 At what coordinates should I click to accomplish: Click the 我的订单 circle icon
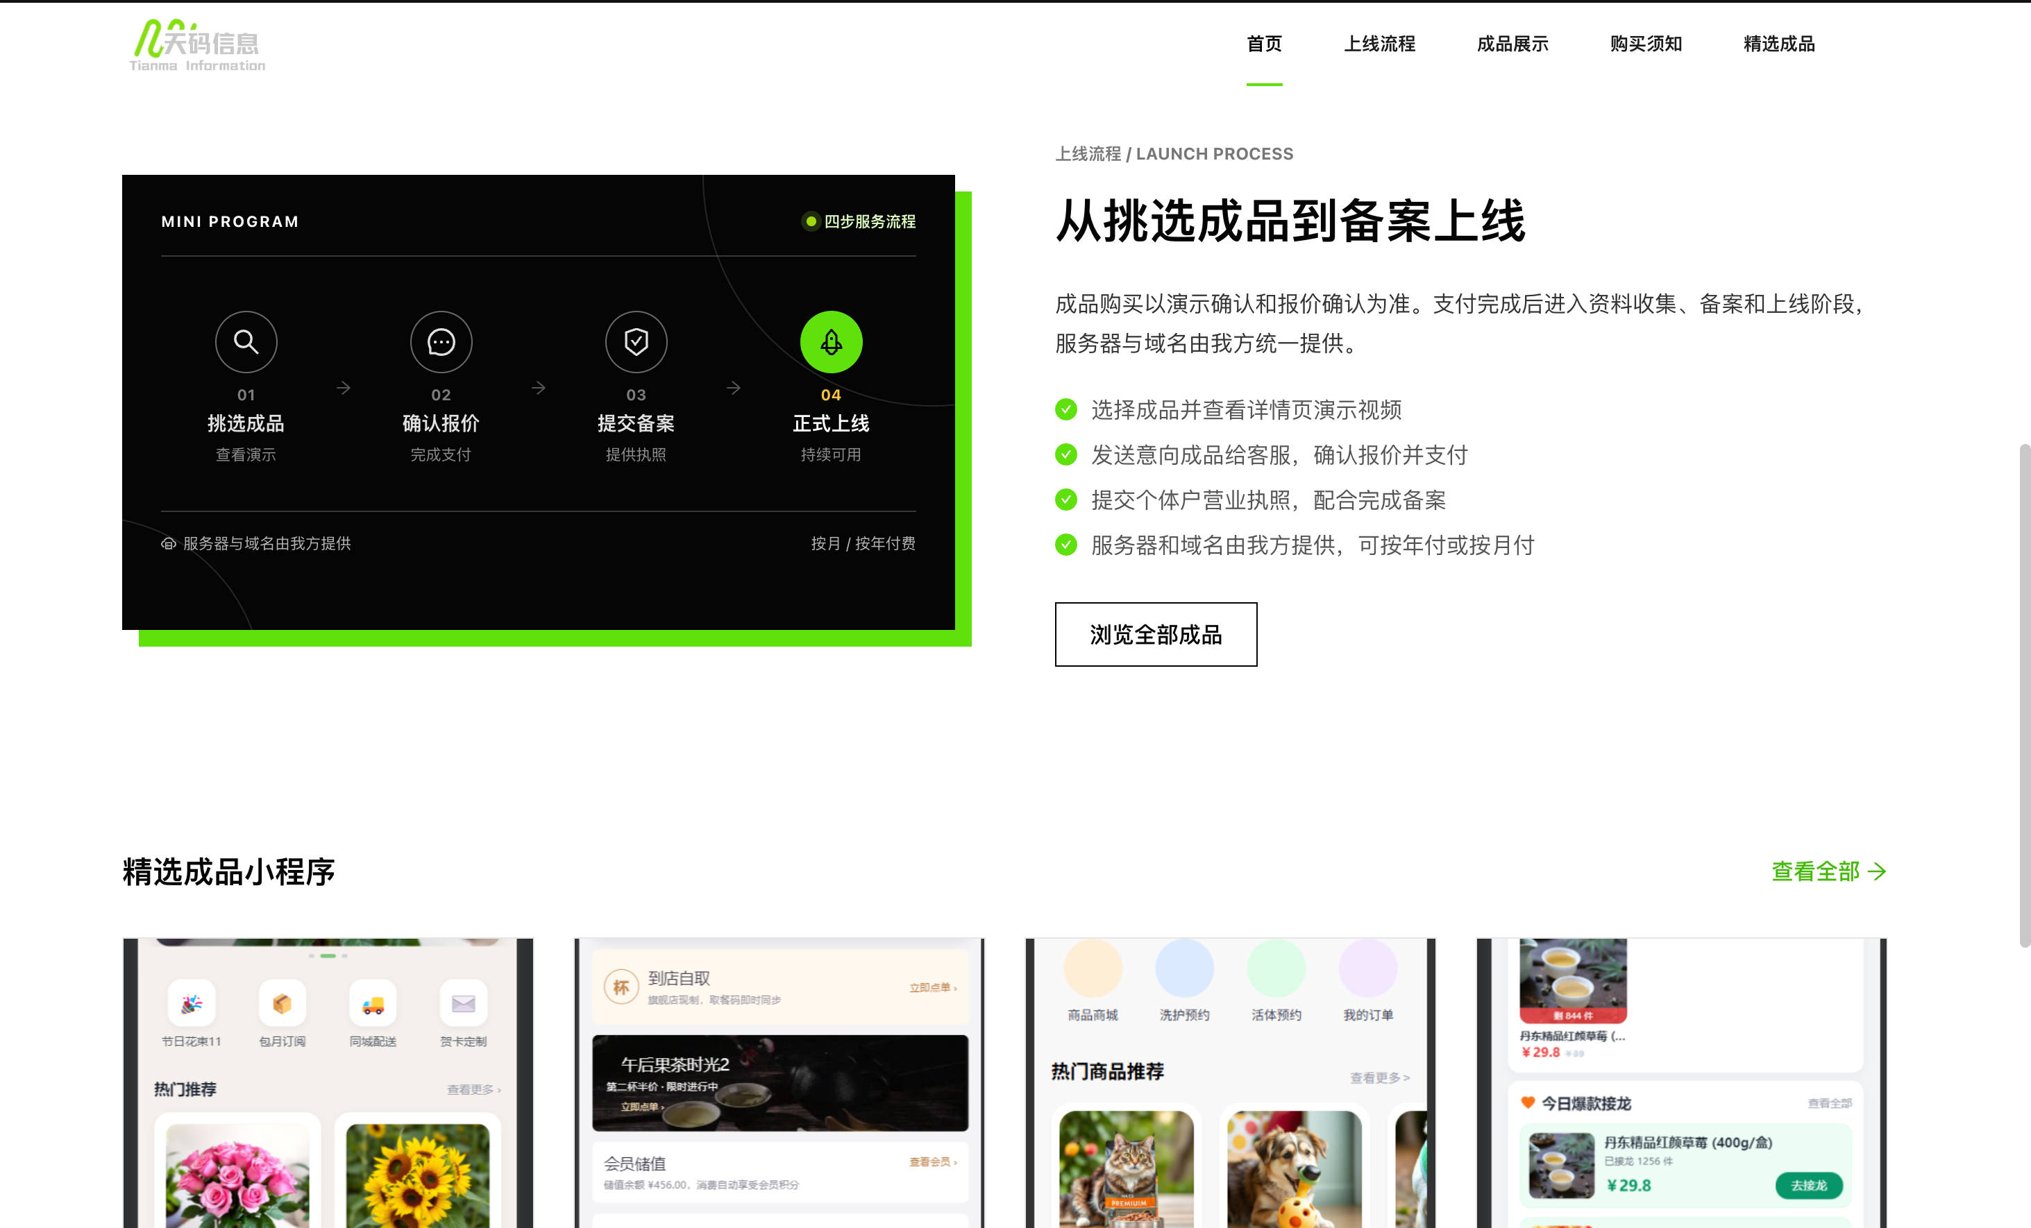tap(1367, 968)
